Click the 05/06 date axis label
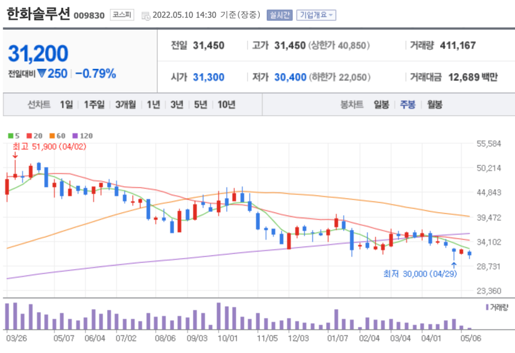 pyautogui.click(x=470, y=339)
